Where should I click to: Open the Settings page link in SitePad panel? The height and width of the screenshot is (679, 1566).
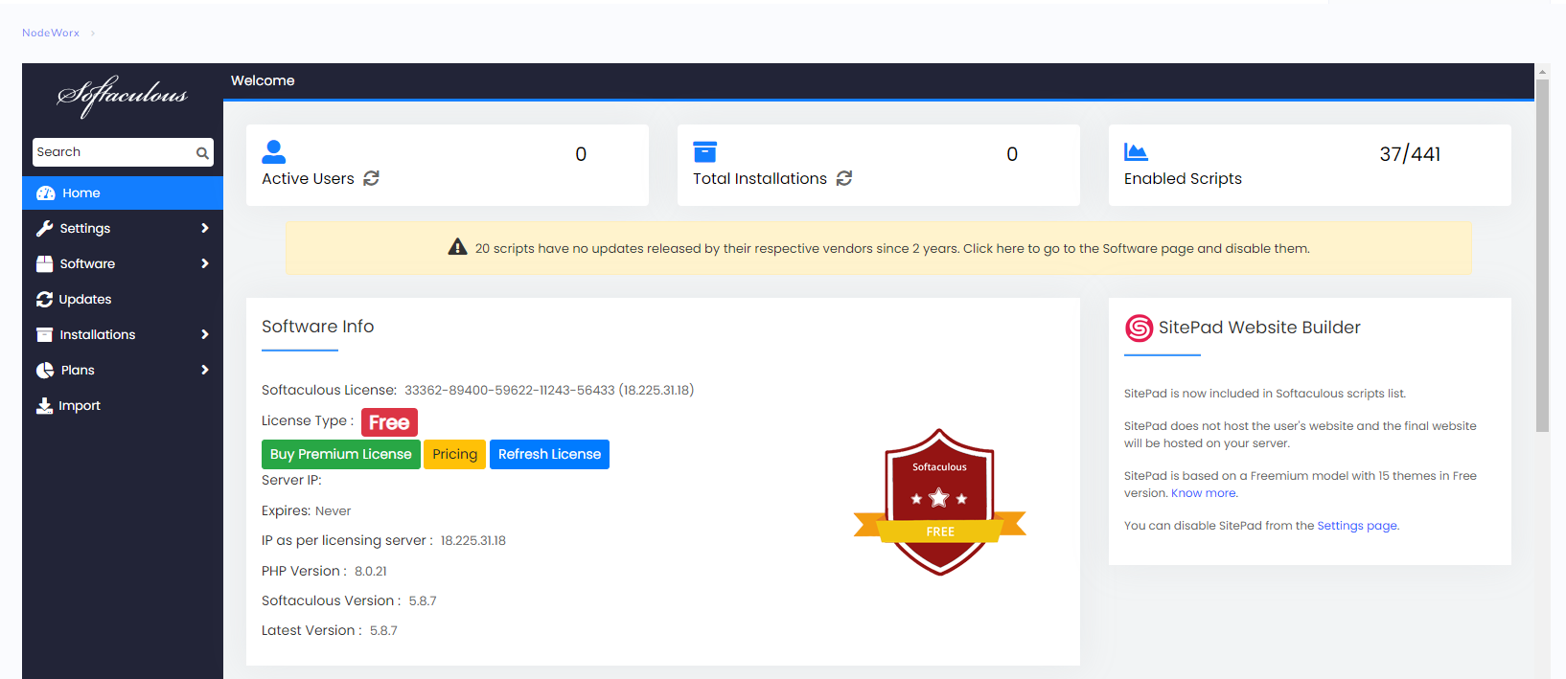1357,526
